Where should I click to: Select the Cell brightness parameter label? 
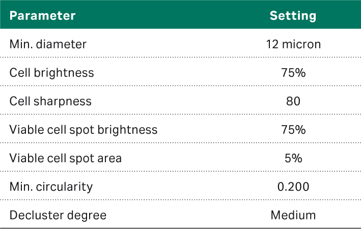[52, 73]
